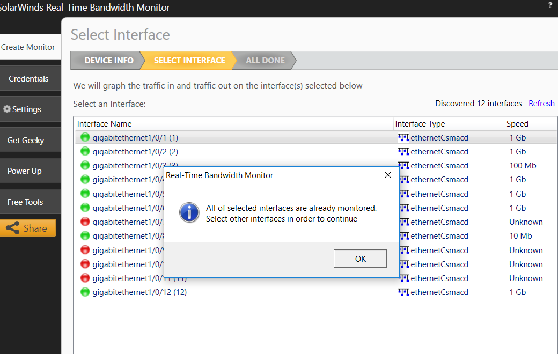This screenshot has width=558, height=354.
Task: Click the green status icon for gigabitethernet1/0/12
Action: coord(85,292)
